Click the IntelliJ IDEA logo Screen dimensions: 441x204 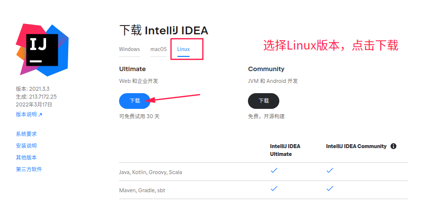pos(42,49)
